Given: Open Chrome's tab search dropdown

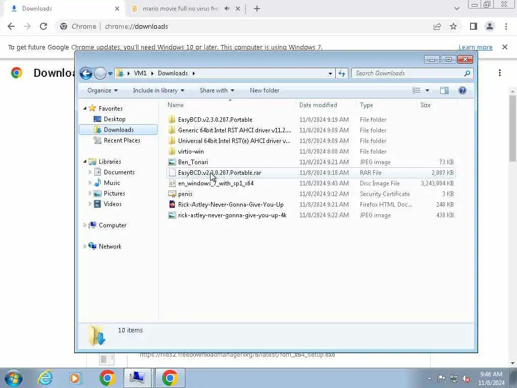Looking at the screenshot, I should (456, 9).
